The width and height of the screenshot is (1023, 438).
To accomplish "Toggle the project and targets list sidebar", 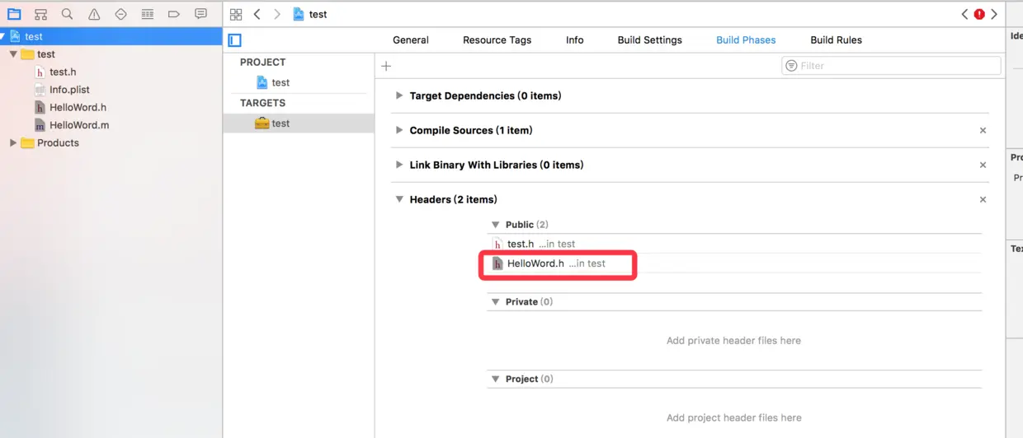I will click(x=235, y=40).
